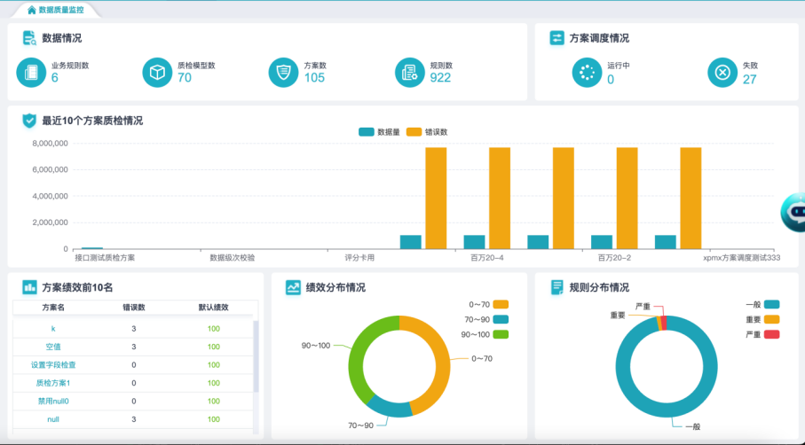805x445 pixels.
Task: Click the 质检方案1 link in table
Action: tap(53, 383)
